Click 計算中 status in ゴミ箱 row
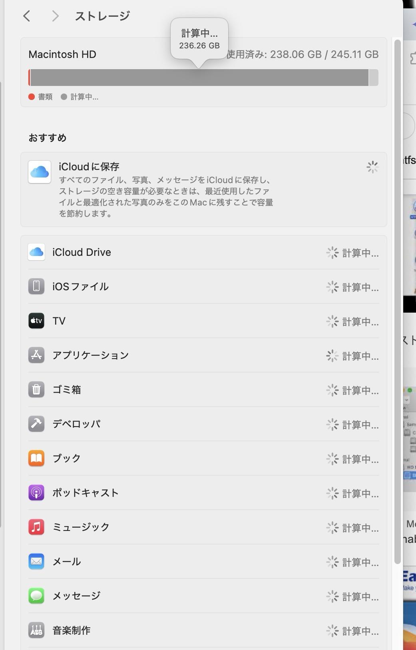The image size is (416, 650). point(360,391)
